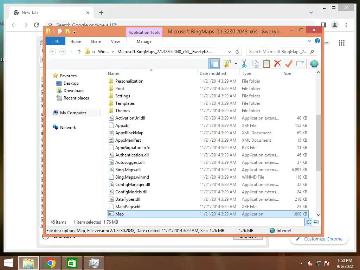This screenshot has width=360, height=270.
Task: Open Customize Quick Access Toolbar dropdown
Action: (75, 32)
